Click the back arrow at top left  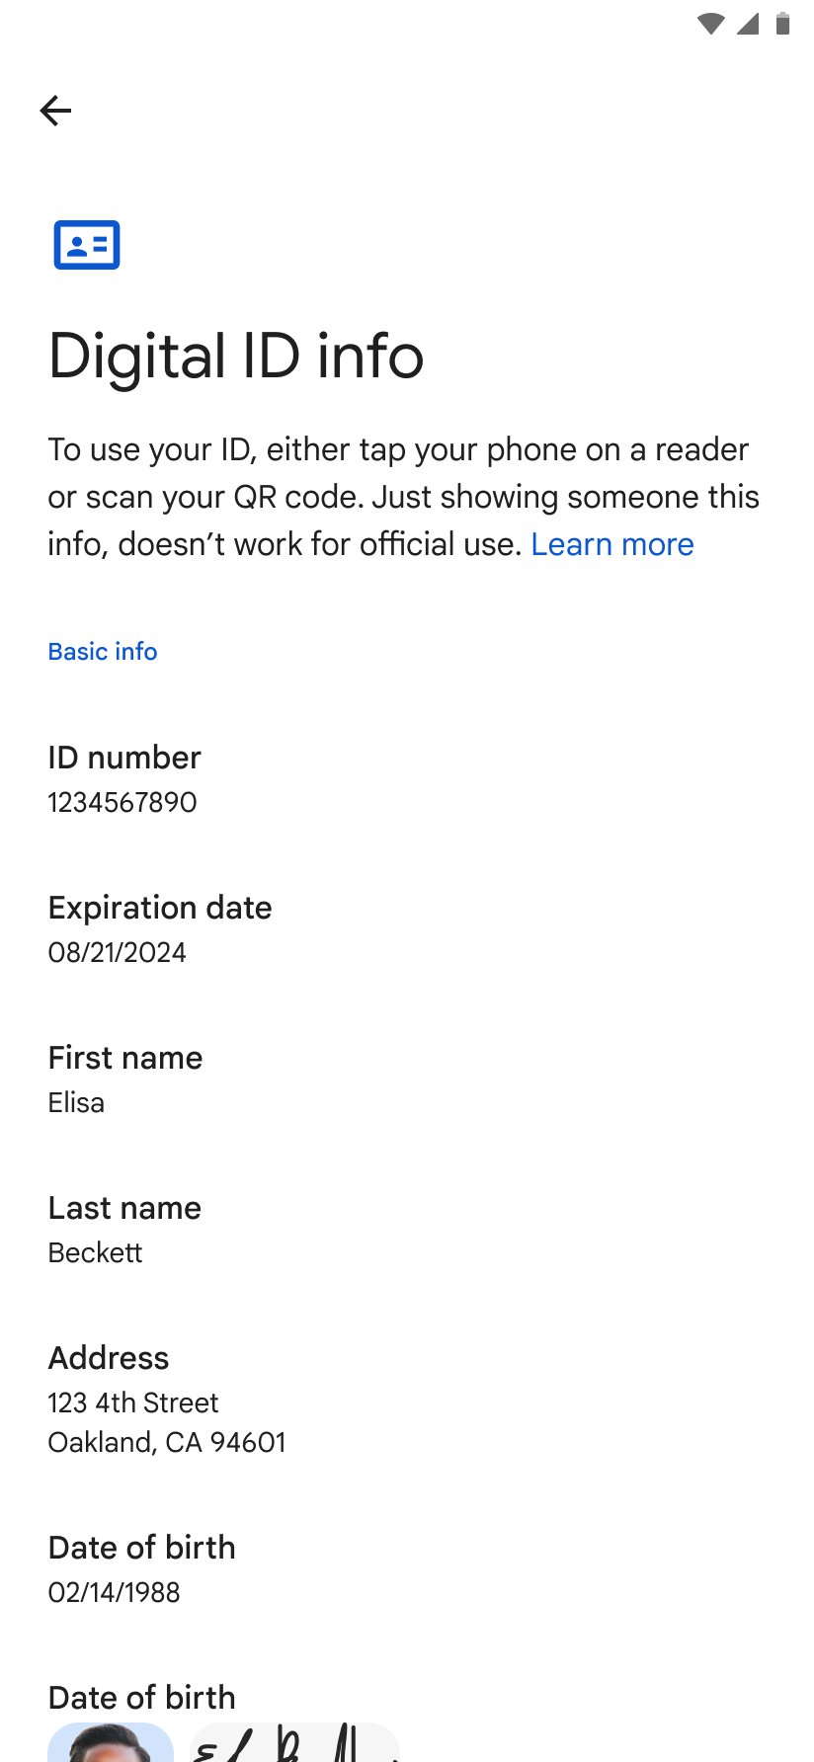click(55, 111)
